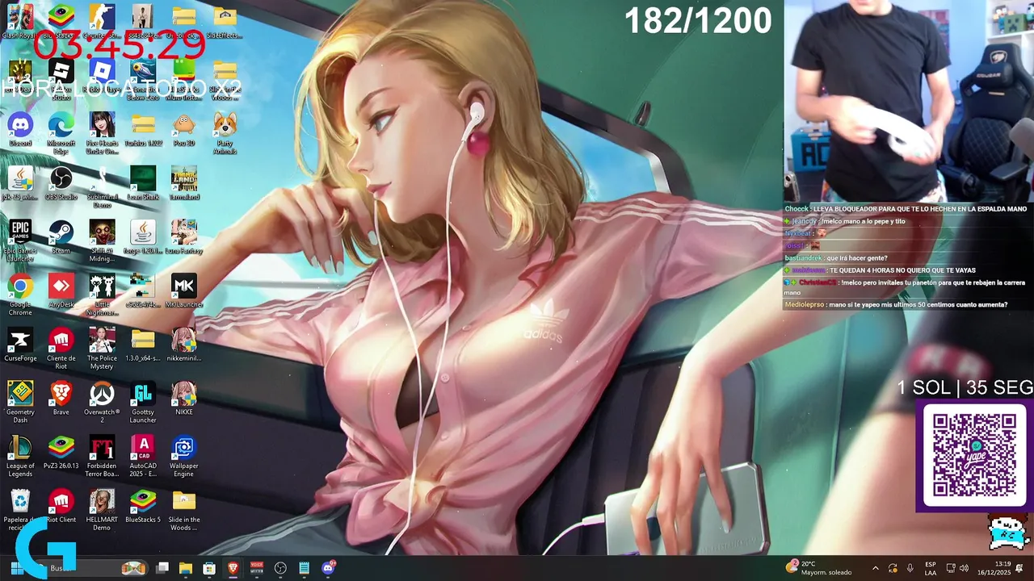1034x581 pixels.
Task: Open the AnyDesk desktop shortcut
Action: pos(61,290)
